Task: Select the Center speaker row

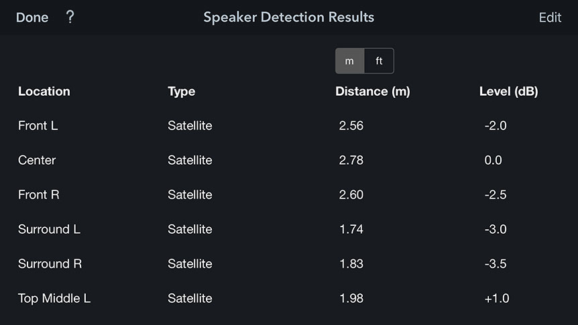Action: click(x=289, y=160)
